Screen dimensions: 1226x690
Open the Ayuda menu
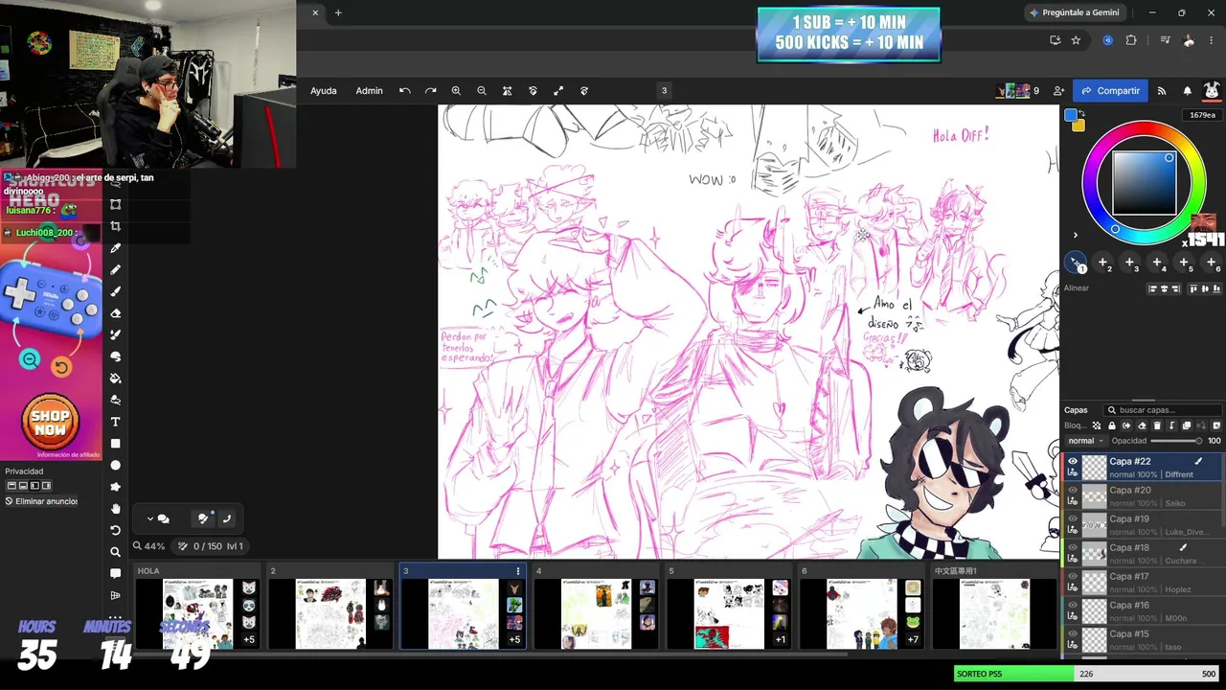click(324, 91)
